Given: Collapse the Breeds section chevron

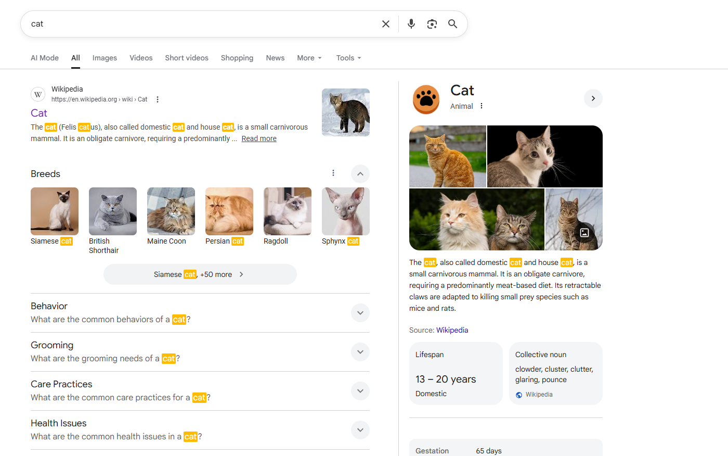Looking at the screenshot, I should click(360, 173).
